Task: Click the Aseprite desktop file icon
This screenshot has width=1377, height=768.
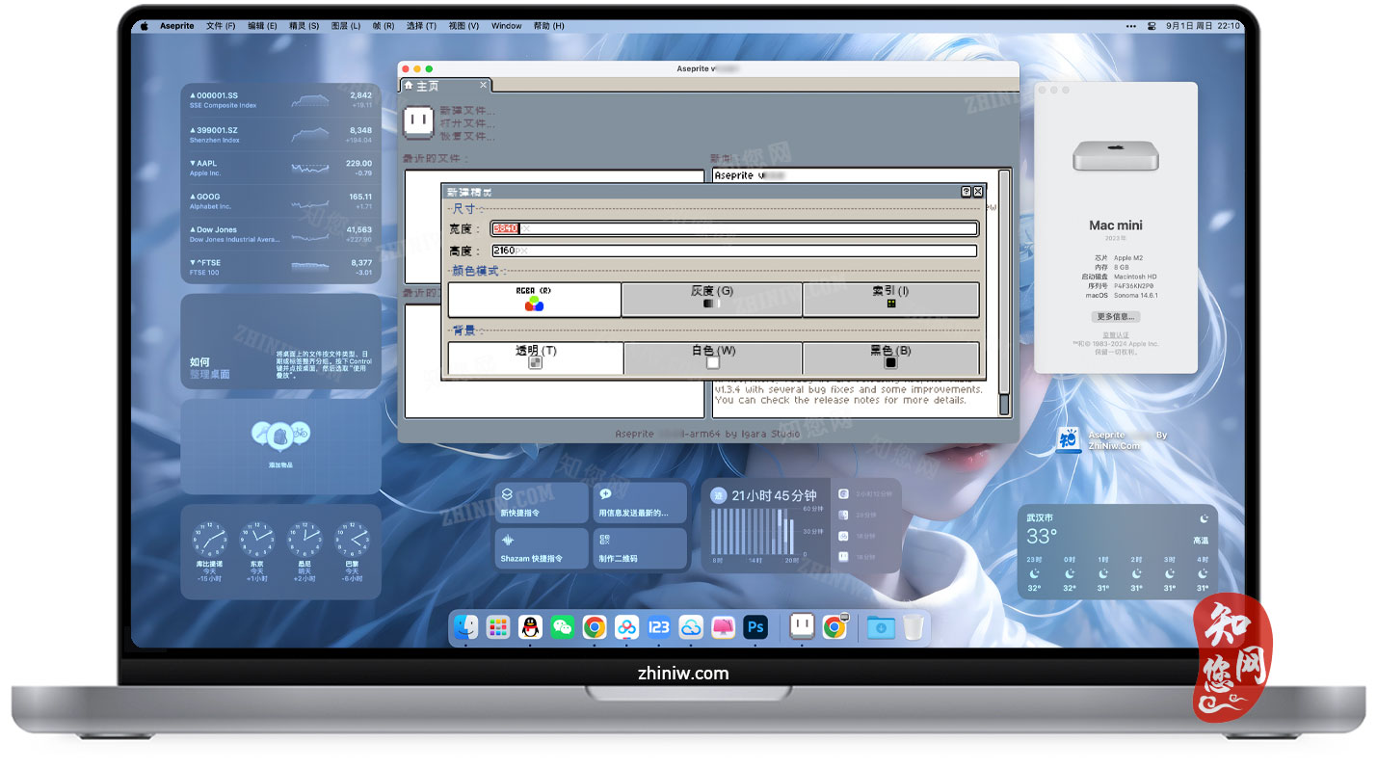Action: pyautogui.click(x=1068, y=439)
